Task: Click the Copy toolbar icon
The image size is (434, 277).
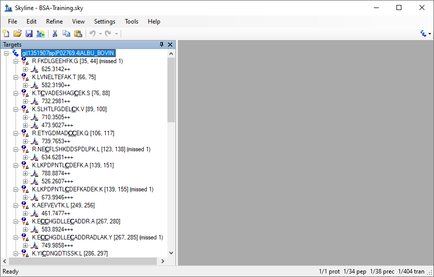Action: pyautogui.click(x=67, y=34)
